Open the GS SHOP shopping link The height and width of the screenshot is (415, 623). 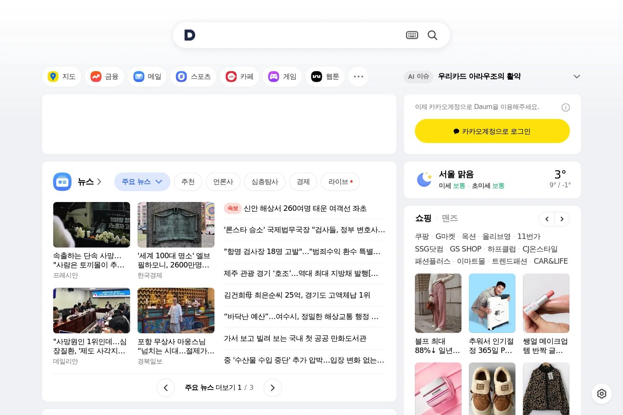point(466,249)
